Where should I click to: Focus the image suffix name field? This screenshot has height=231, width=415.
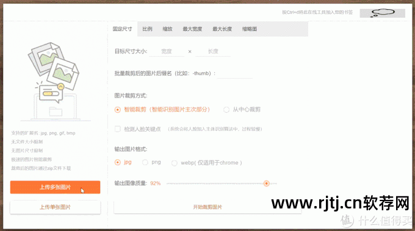(234, 74)
